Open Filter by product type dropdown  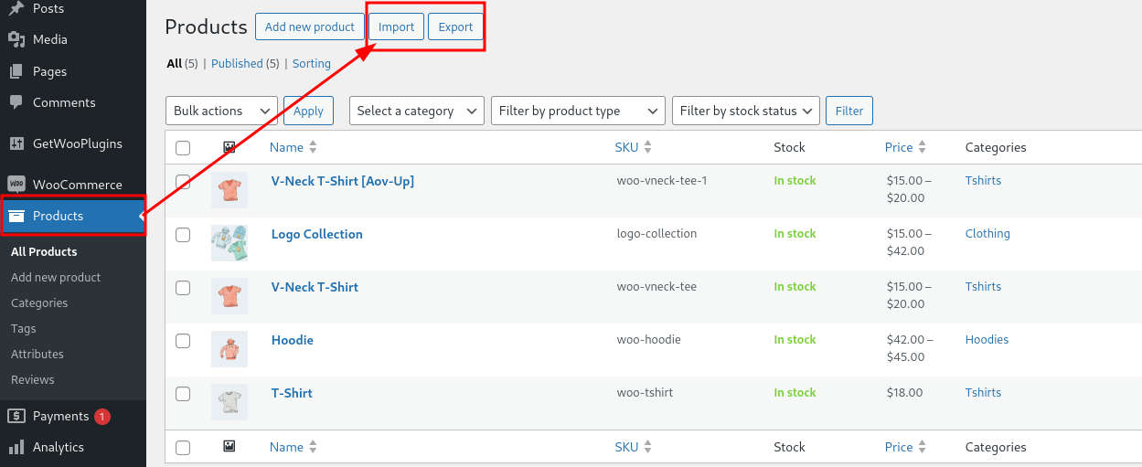click(578, 111)
